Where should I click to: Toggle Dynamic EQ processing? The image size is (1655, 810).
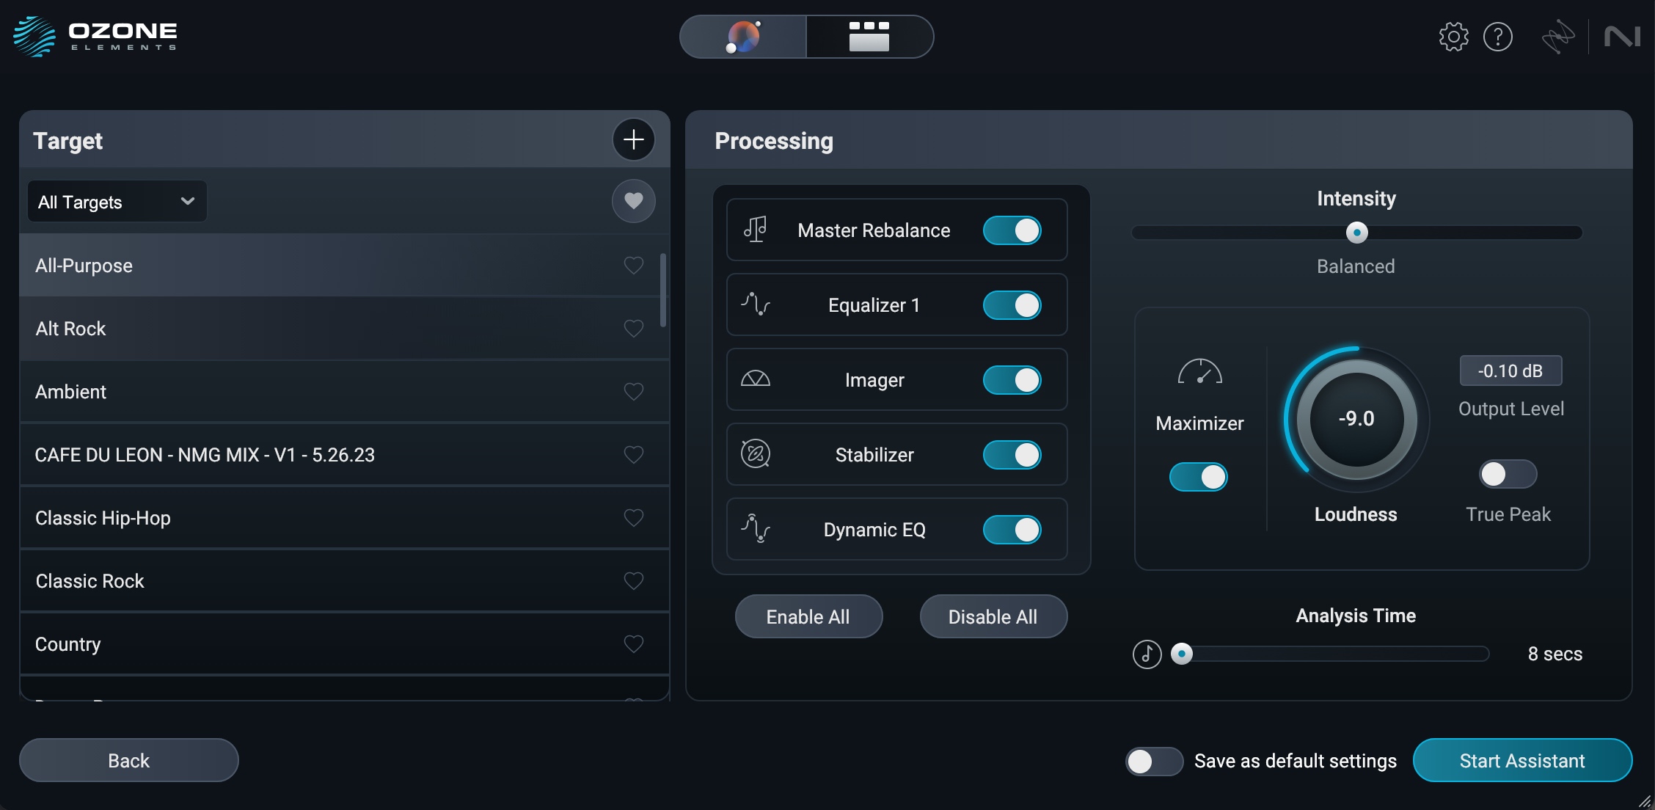click(x=1012, y=530)
